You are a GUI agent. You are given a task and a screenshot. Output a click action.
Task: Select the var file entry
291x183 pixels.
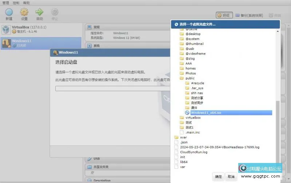coord(183,167)
